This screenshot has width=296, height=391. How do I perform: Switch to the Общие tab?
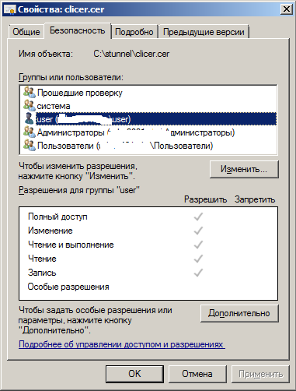26,32
